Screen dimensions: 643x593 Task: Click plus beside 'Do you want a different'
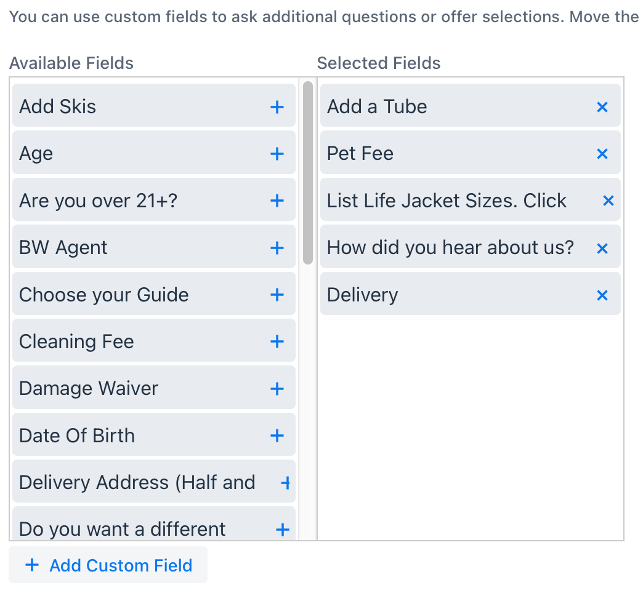[x=283, y=530]
